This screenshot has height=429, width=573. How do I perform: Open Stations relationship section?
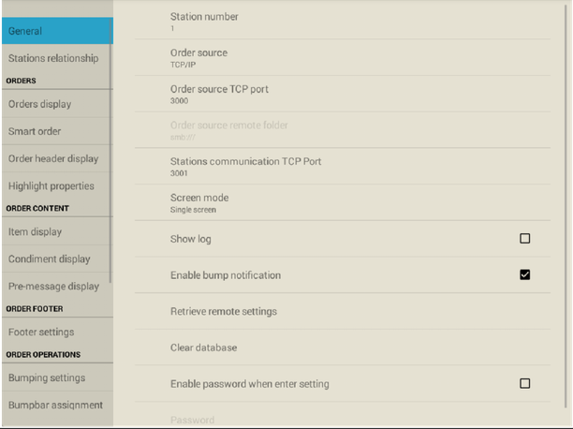pos(56,58)
